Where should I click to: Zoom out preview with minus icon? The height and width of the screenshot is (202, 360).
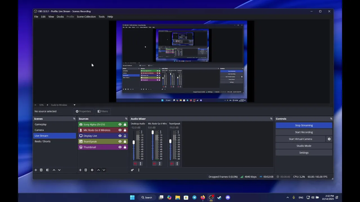click(35, 105)
